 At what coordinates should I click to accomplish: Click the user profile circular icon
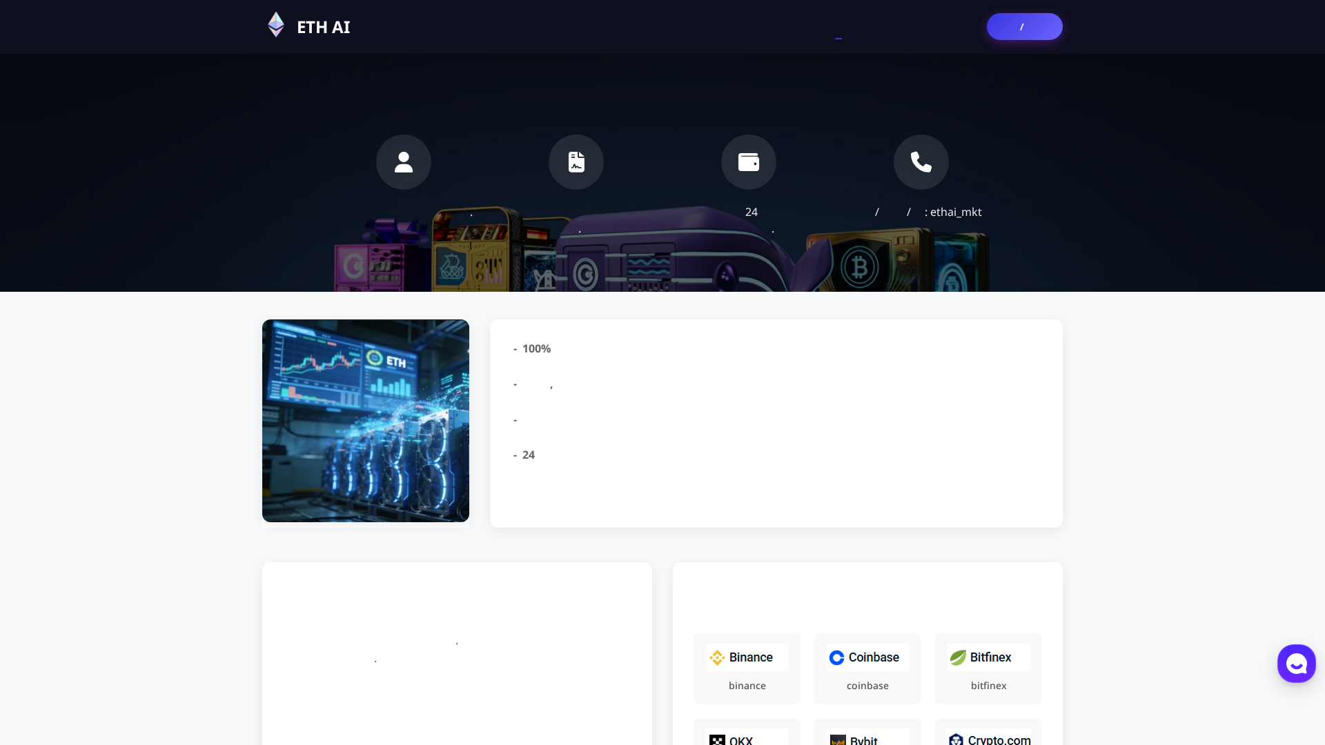coord(403,161)
